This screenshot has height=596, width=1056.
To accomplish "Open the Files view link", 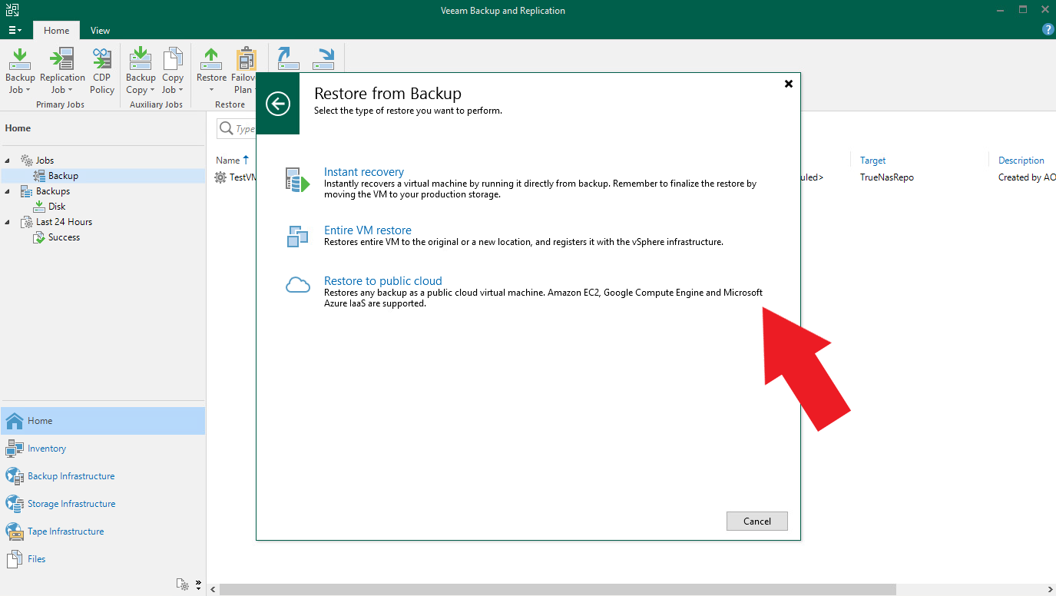I will pyautogui.click(x=37, y=559).
